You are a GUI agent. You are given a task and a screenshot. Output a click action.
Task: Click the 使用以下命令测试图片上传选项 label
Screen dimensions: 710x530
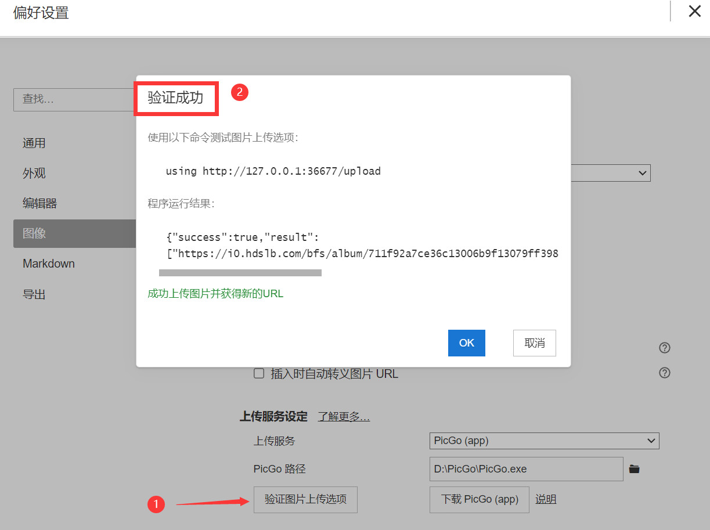click(223, 138)
